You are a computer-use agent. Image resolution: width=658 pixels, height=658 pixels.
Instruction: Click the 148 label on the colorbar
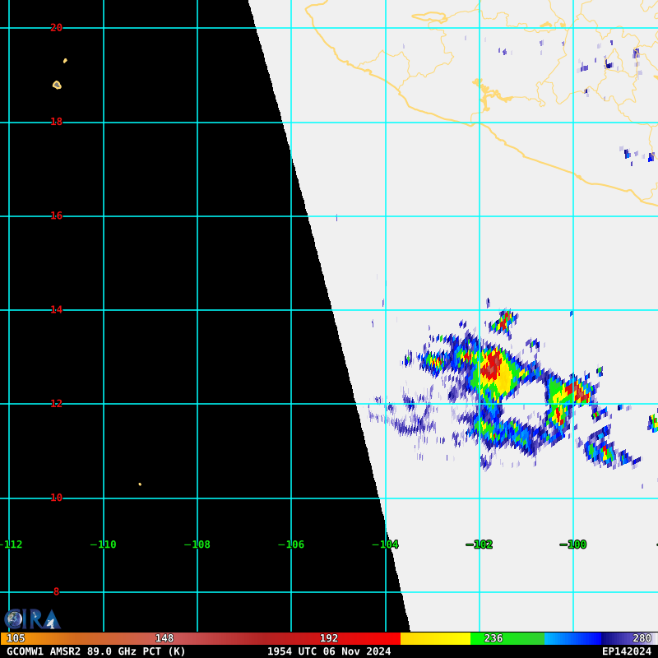[x=164, y=638]
